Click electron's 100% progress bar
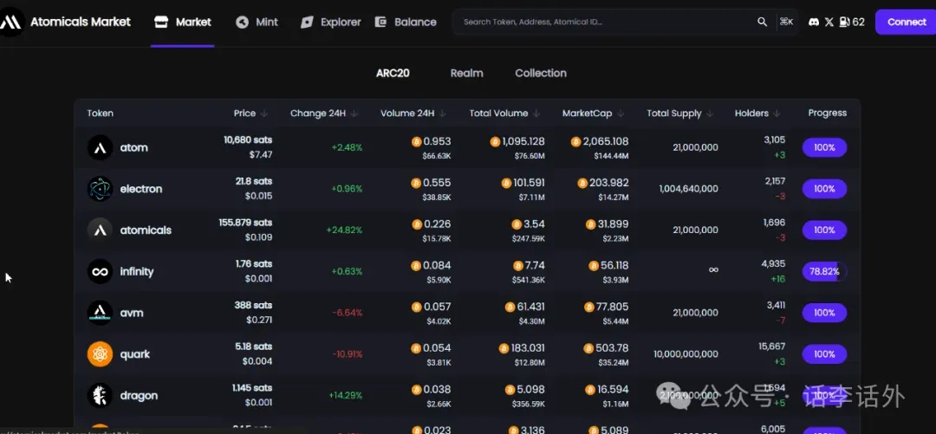 pyautogui.click(x=824, y=189)
